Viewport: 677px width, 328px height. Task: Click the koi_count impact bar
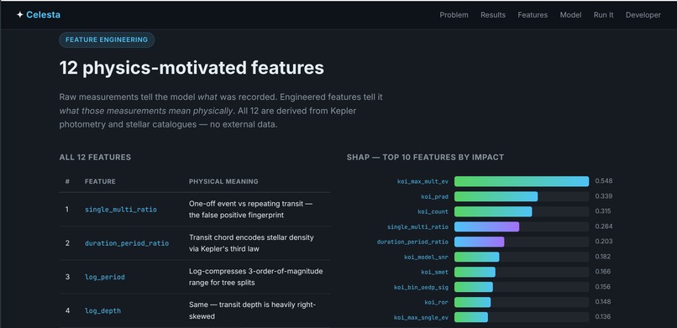[x=493, y=211]
